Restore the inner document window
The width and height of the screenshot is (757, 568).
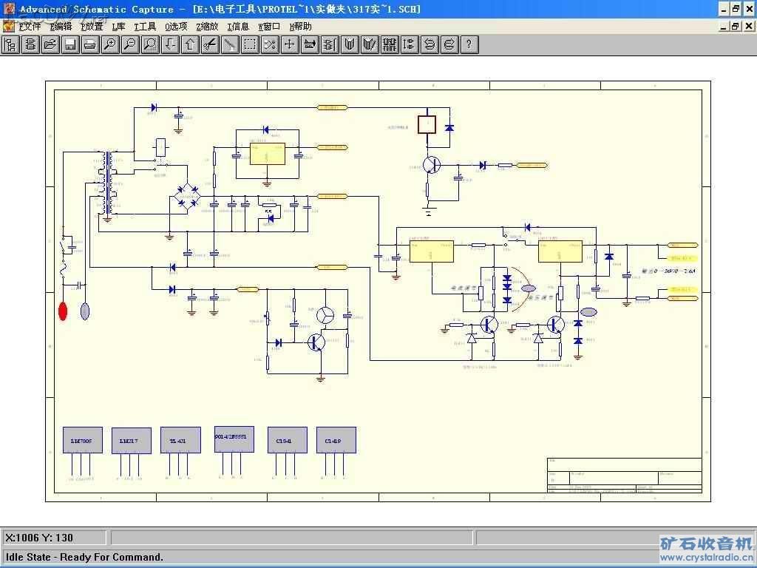click(736, 26)
